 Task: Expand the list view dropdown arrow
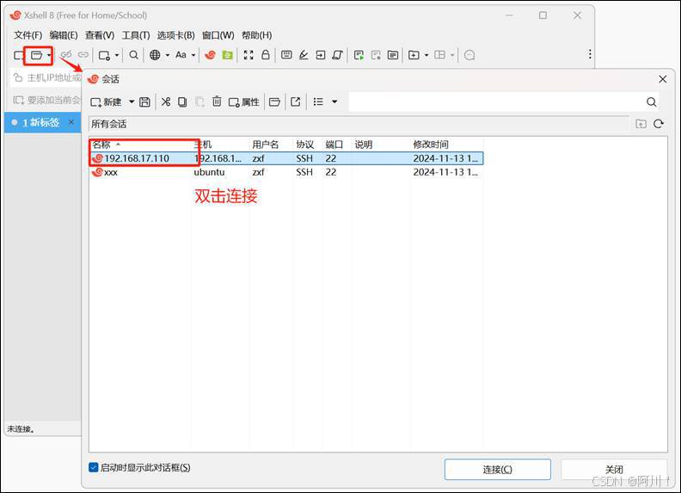point(334,102)
